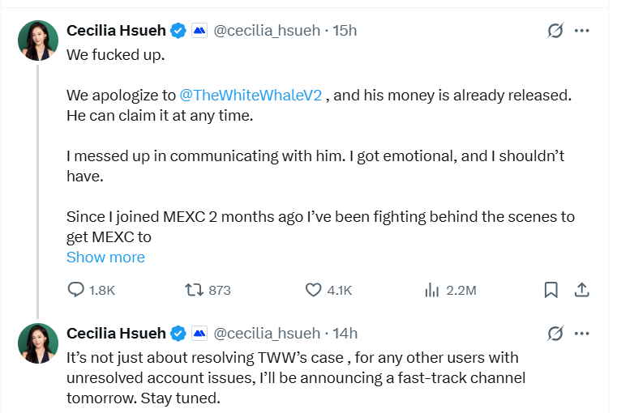
Task: Share the first tweet
Action: [581, 290]
